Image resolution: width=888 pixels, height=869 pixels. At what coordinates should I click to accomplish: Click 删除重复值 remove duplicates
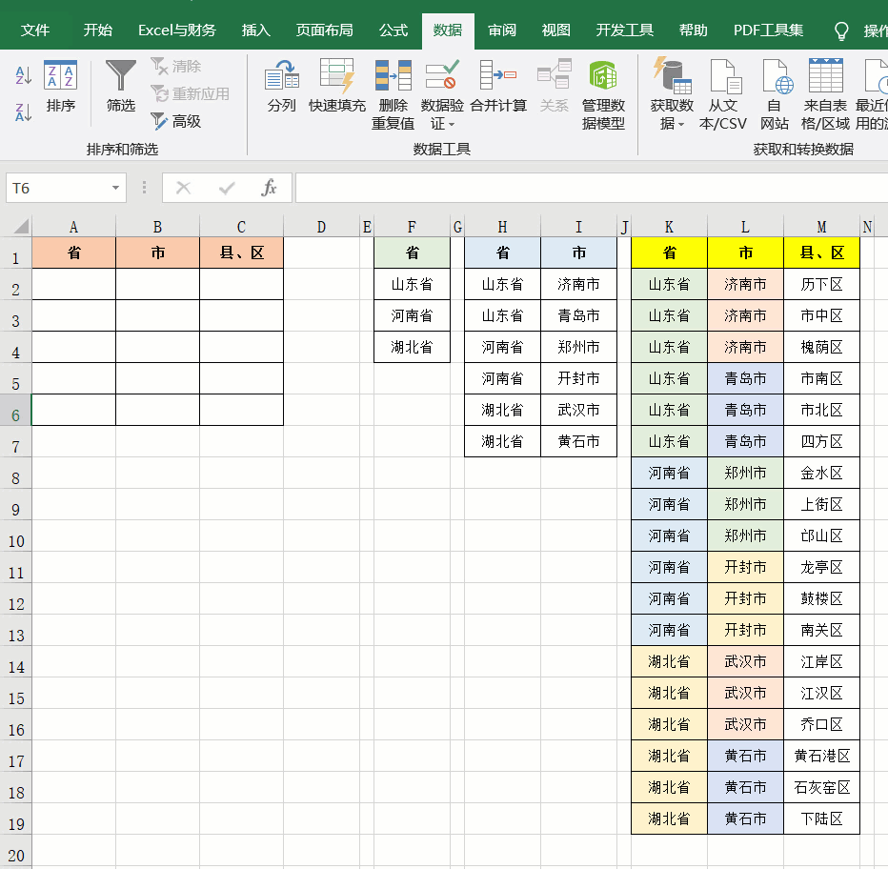[x=394, y=94]
